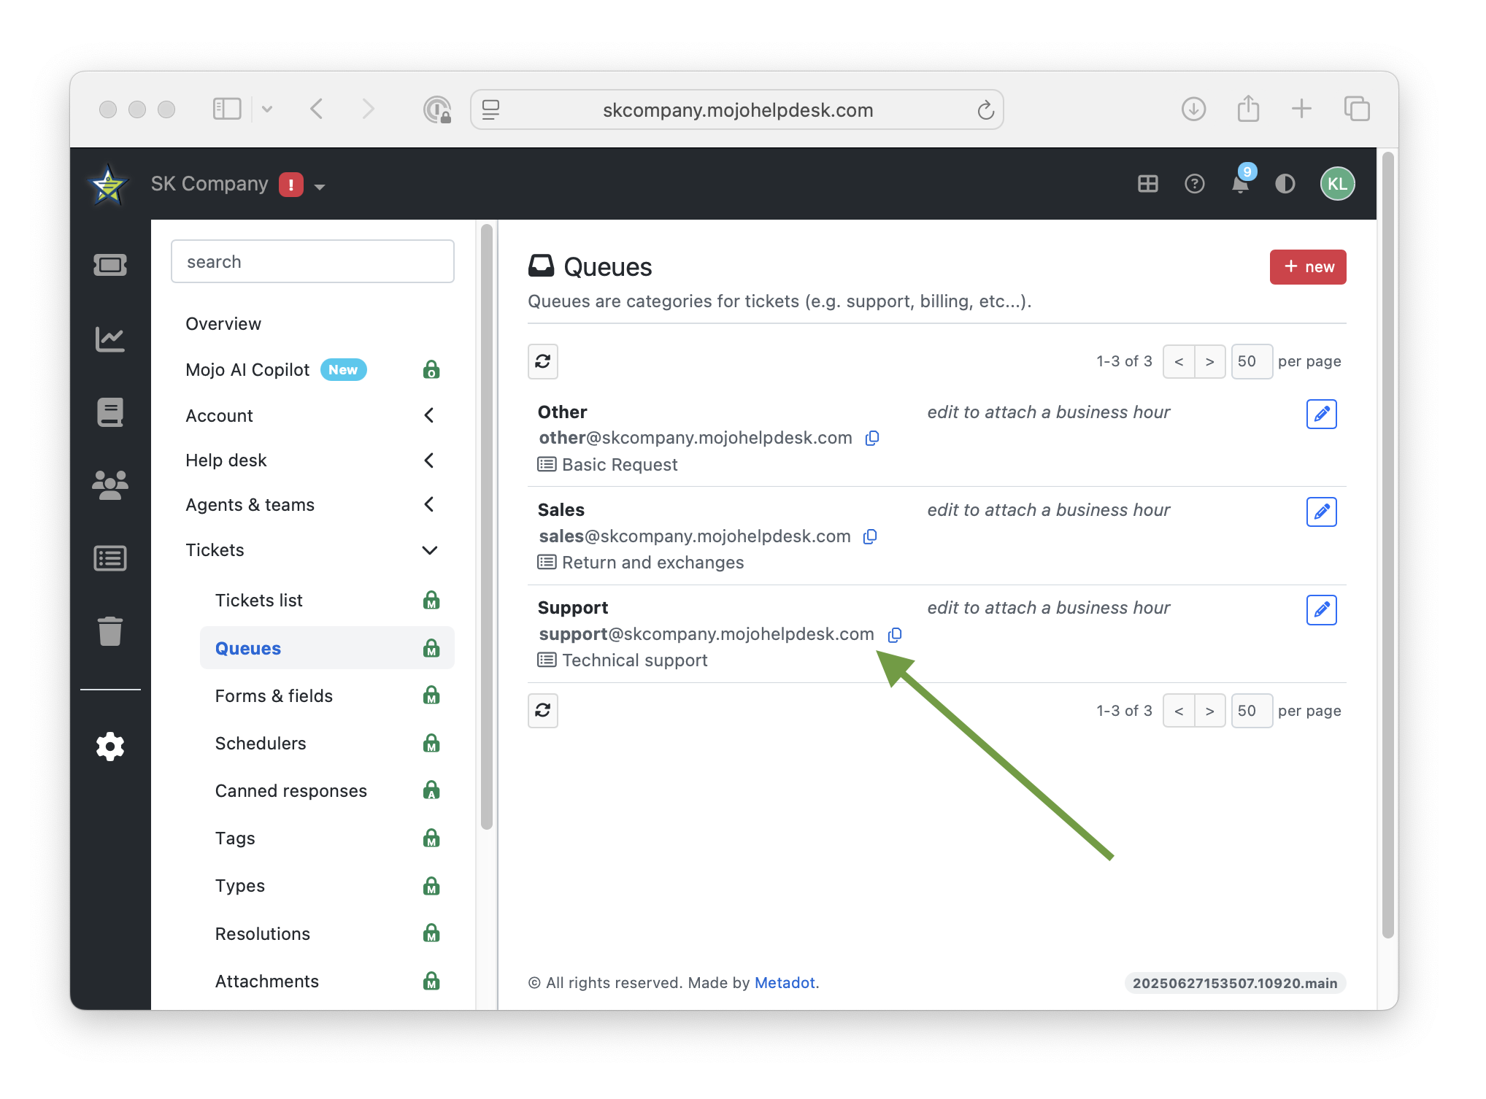Open the contacts people icon
1486x1099 pixels.
click(110, 485)
